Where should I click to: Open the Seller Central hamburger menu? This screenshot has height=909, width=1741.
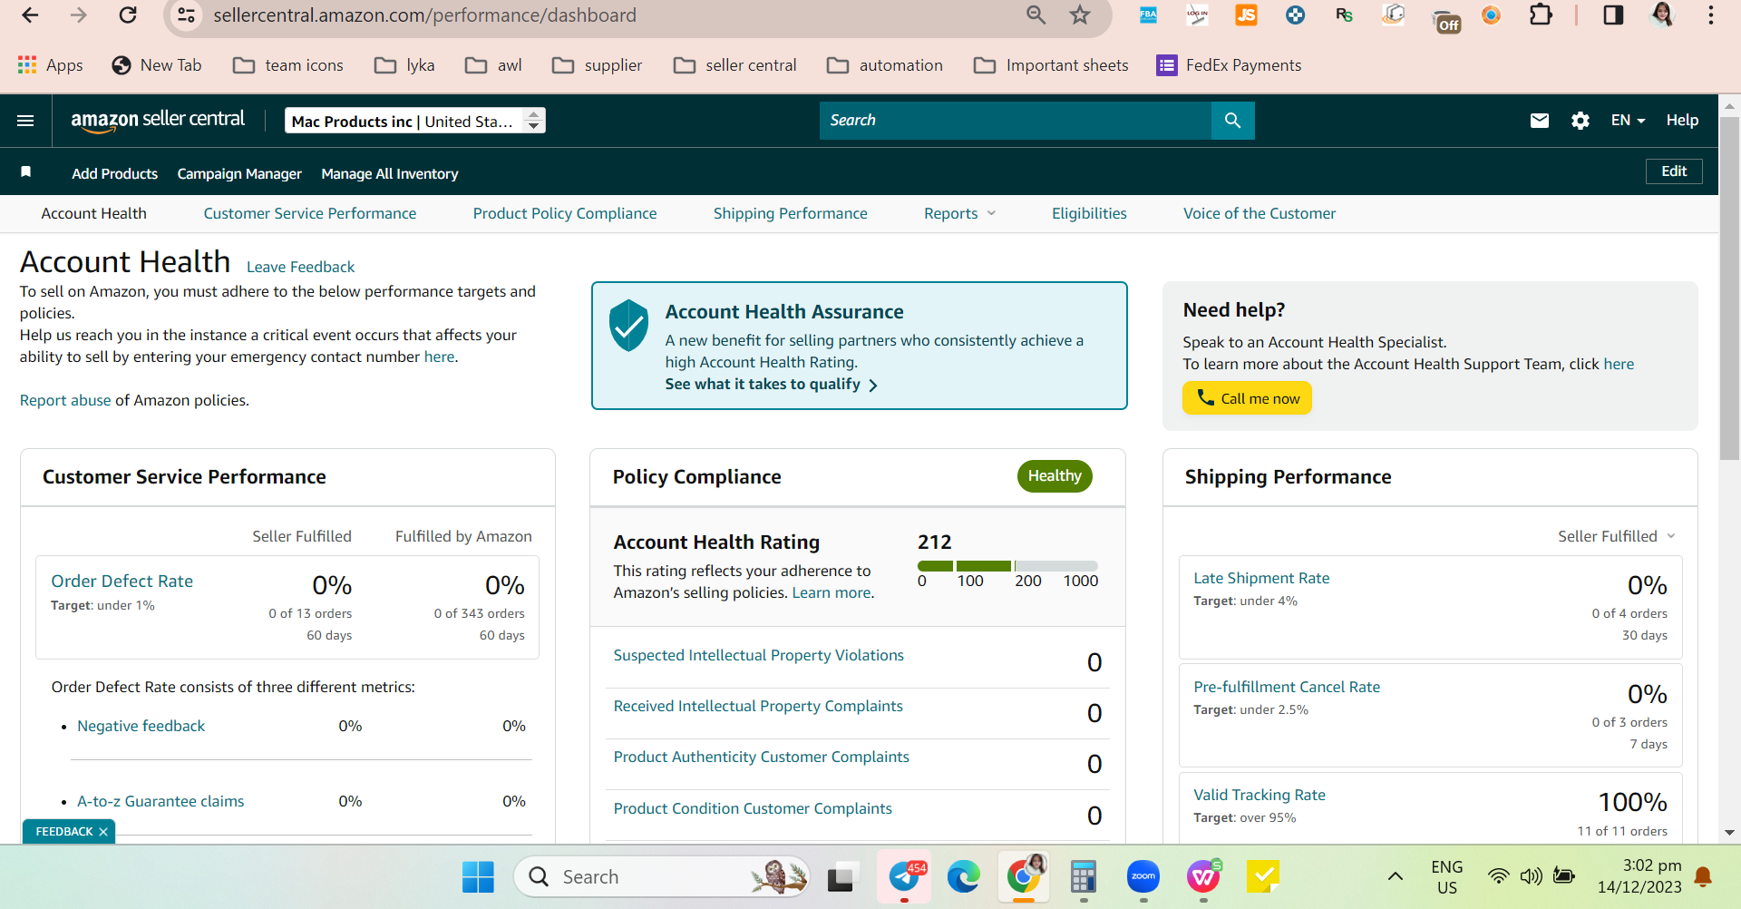pos(25,121)
